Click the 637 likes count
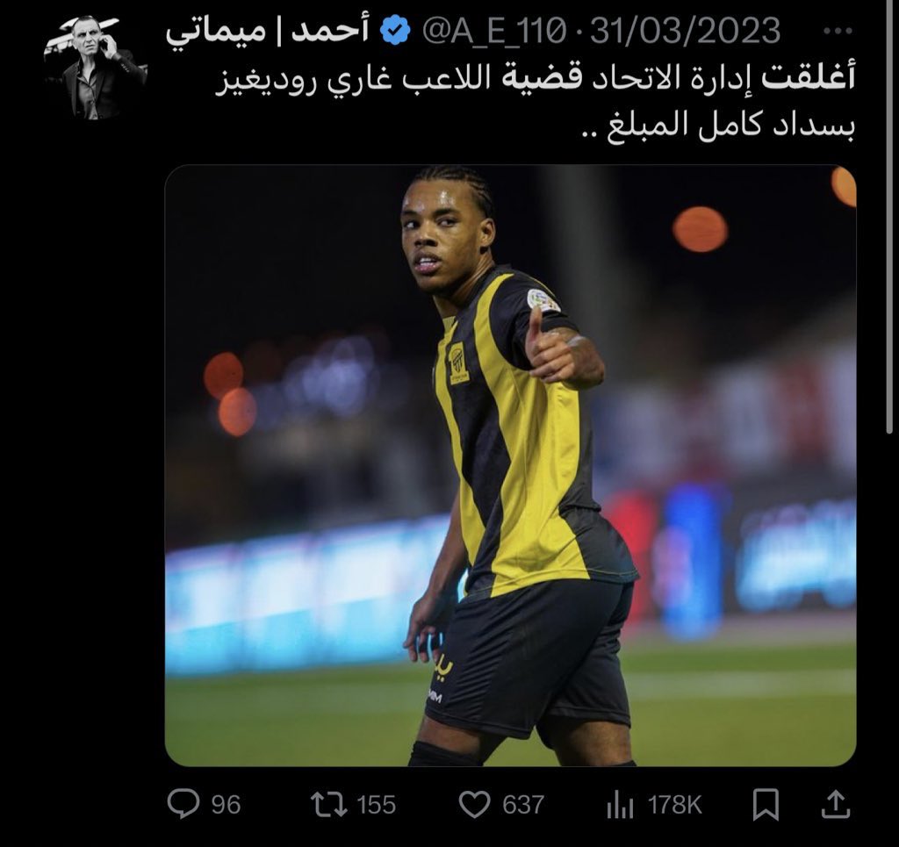899x847 pixels. point(523,805)
